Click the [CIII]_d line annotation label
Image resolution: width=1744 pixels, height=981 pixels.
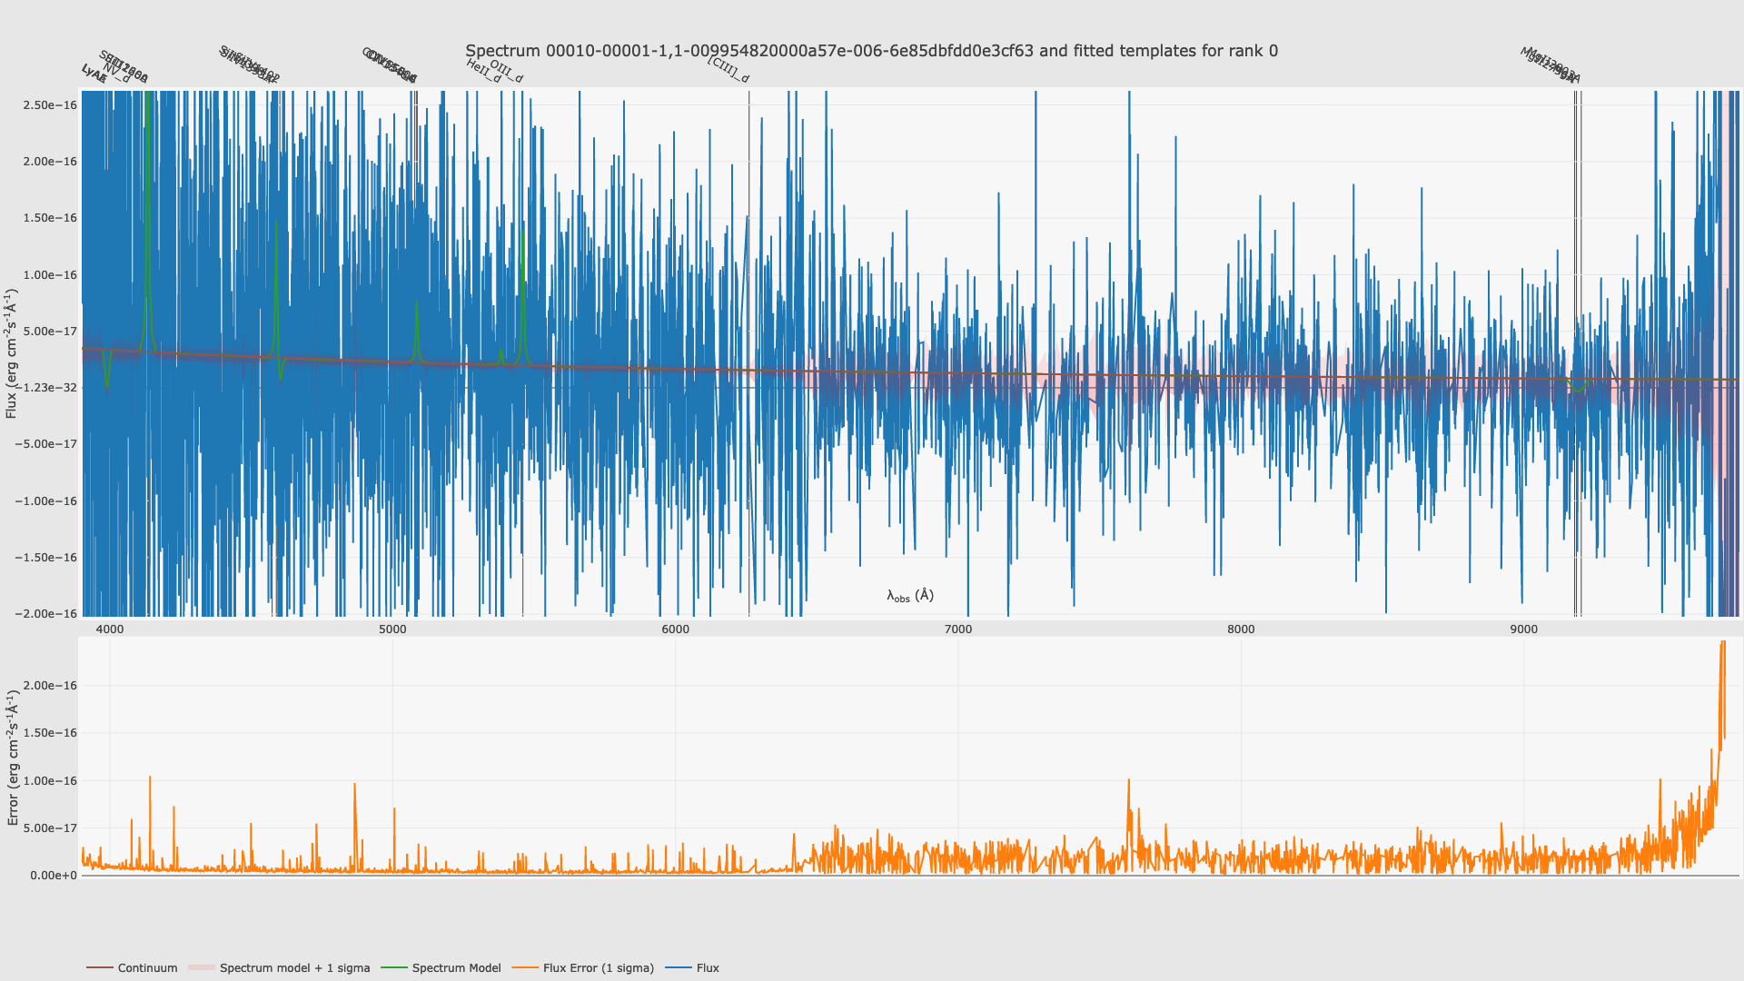728,70
